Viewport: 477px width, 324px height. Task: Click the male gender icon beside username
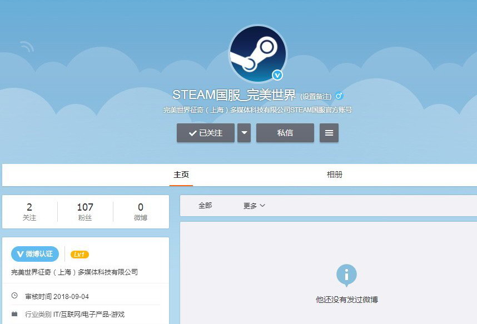click(x=339, y=96)
